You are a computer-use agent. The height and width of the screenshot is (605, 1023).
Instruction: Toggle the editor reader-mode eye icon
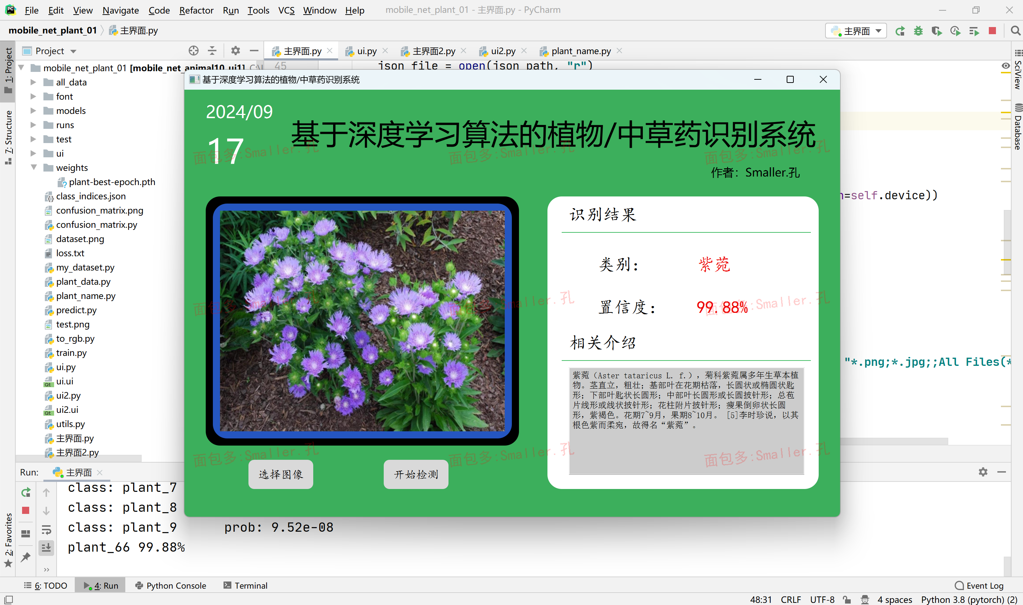tap(1006, 66)
